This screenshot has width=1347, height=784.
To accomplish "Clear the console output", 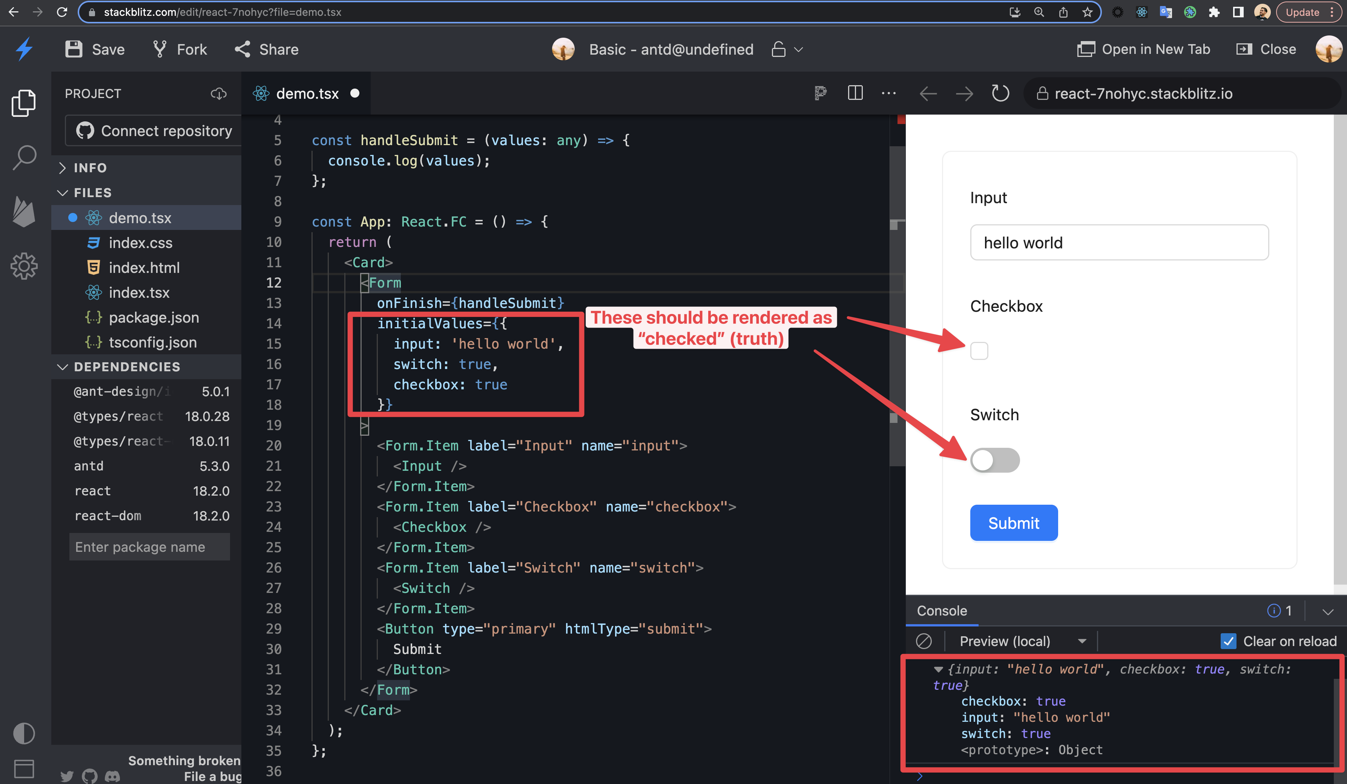I will click(924, 641).
